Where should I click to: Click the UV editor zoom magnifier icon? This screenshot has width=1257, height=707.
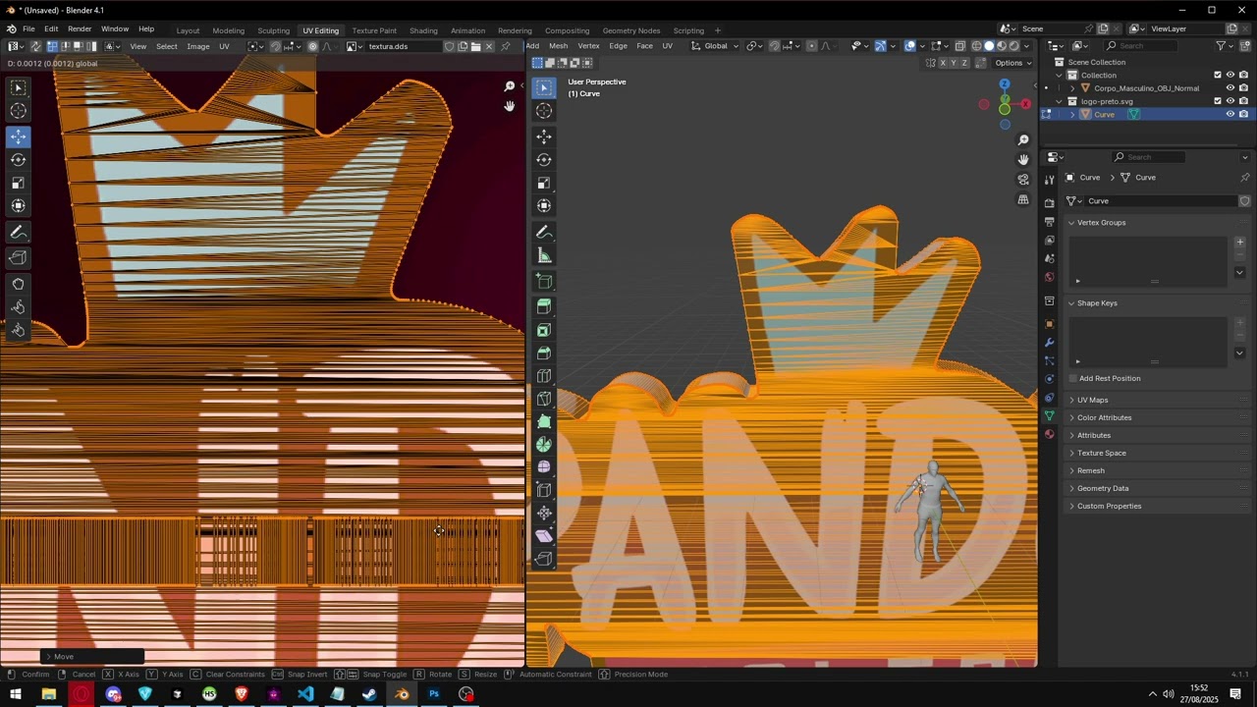509,86
